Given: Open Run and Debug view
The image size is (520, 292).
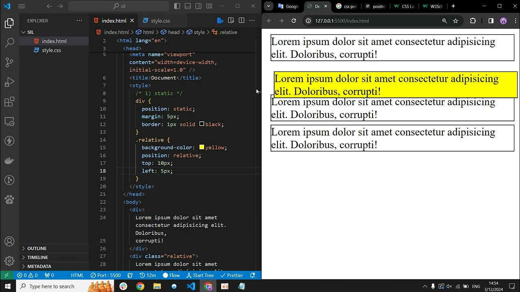Looking at the screenshot, I should 9,82.
